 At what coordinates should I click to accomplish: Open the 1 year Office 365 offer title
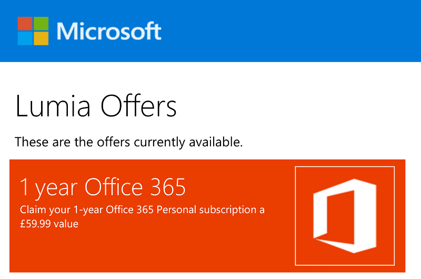[x=103, y=187]
